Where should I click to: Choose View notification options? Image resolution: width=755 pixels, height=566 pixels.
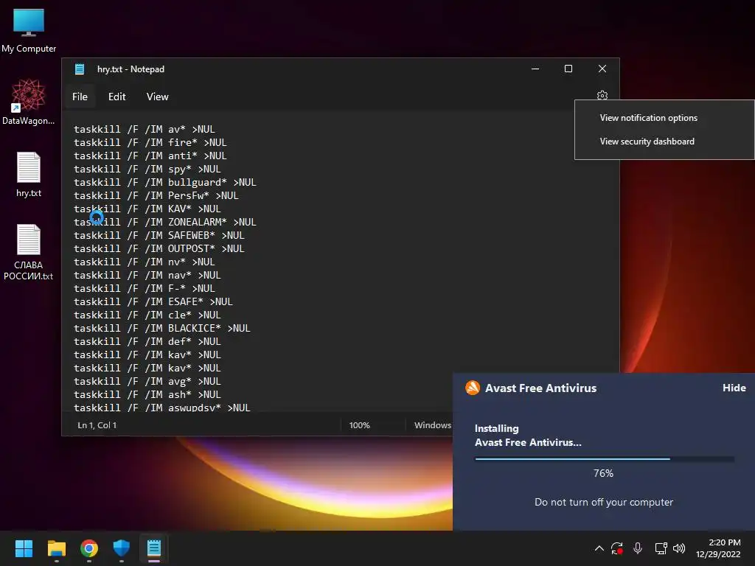[649, 118]
